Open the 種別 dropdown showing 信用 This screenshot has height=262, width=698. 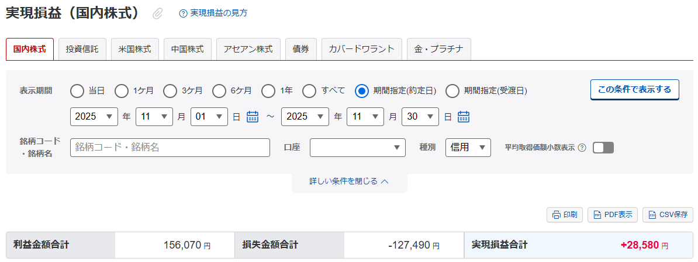click(468, 148)
